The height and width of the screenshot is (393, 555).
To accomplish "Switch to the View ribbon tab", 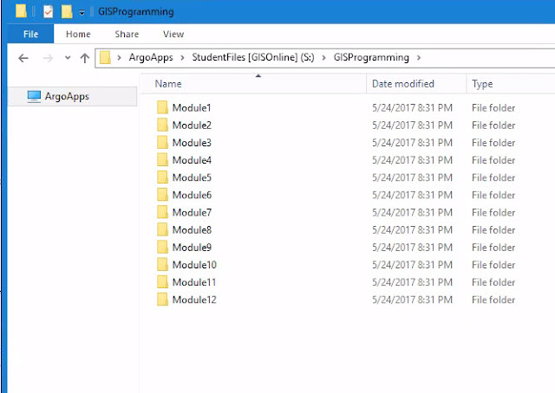I will (173, 34).
